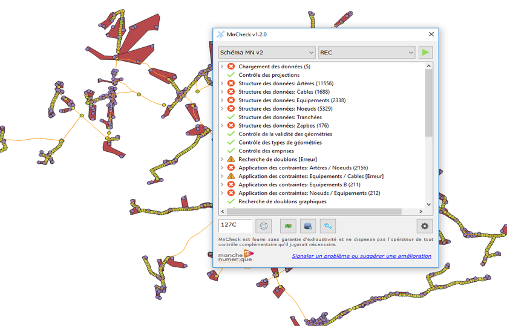Run the checks with the green play button
Screen dimensions: 507x326
click(425, 53)
